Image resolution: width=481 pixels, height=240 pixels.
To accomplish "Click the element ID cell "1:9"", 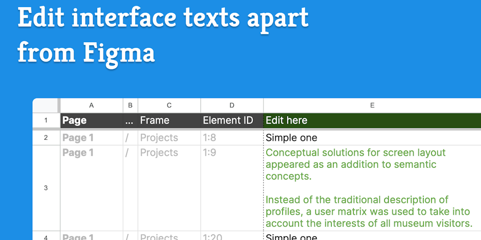I will click(232, 188).
